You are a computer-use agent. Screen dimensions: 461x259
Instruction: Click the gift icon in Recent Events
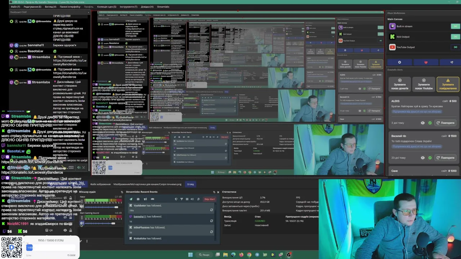pos(138,199)
